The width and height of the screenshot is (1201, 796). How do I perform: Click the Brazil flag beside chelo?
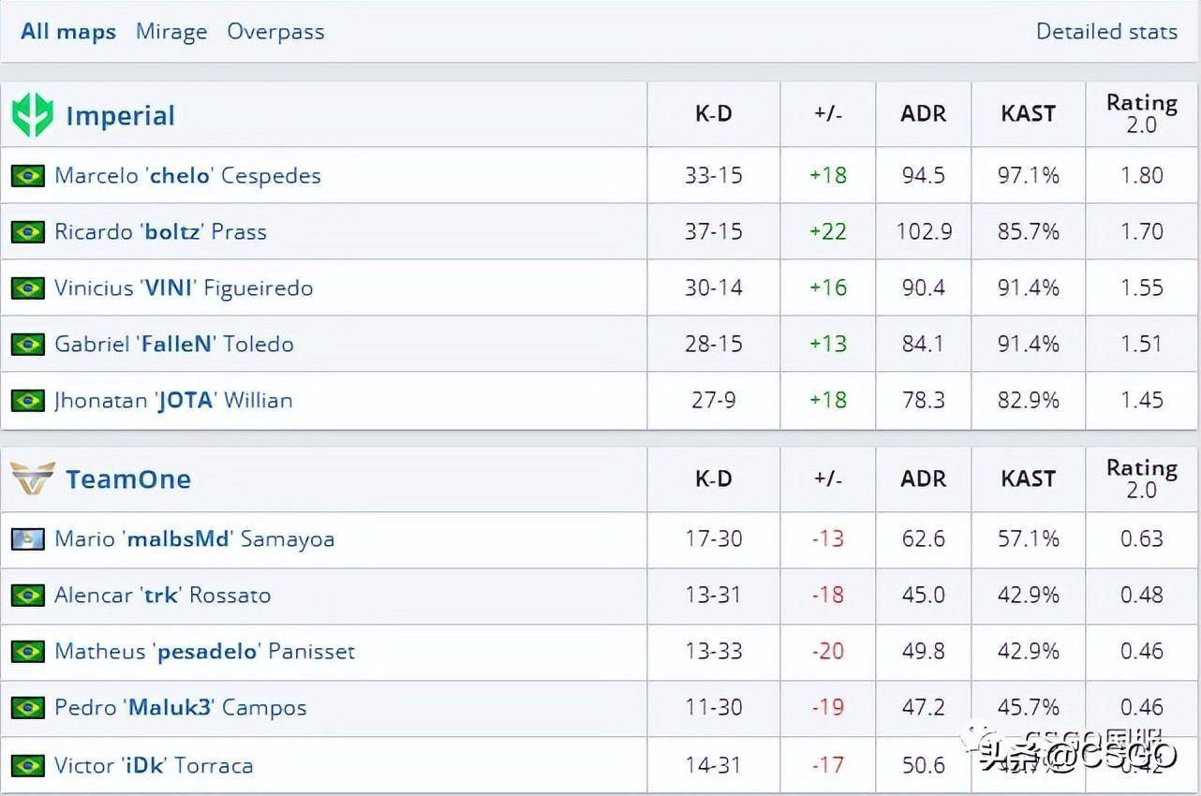[28, 176]
